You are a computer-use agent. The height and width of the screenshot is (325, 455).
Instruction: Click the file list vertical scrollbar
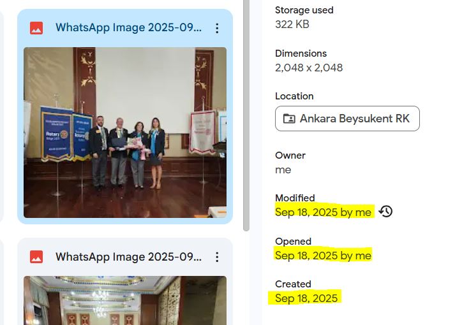(246, 115)
